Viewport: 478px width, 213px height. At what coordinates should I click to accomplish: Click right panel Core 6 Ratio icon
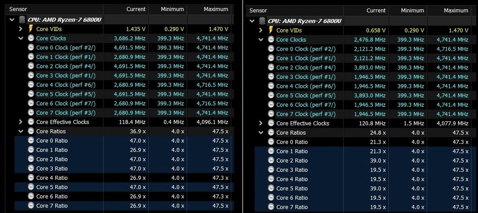(271, 198)
